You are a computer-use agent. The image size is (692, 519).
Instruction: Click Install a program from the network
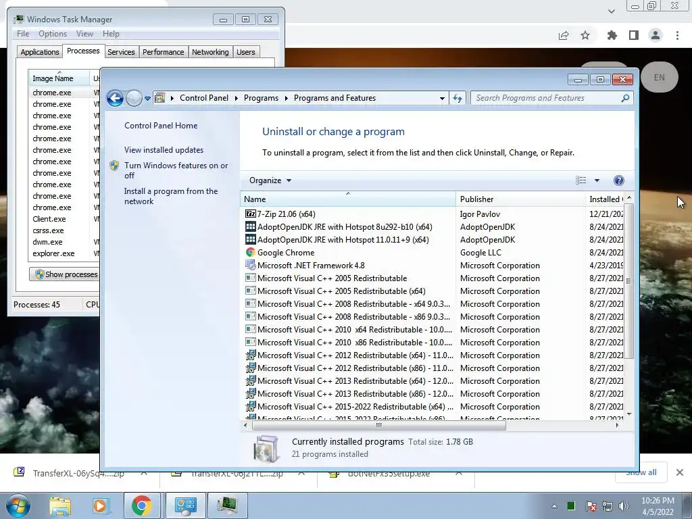(x=171, y=196)
